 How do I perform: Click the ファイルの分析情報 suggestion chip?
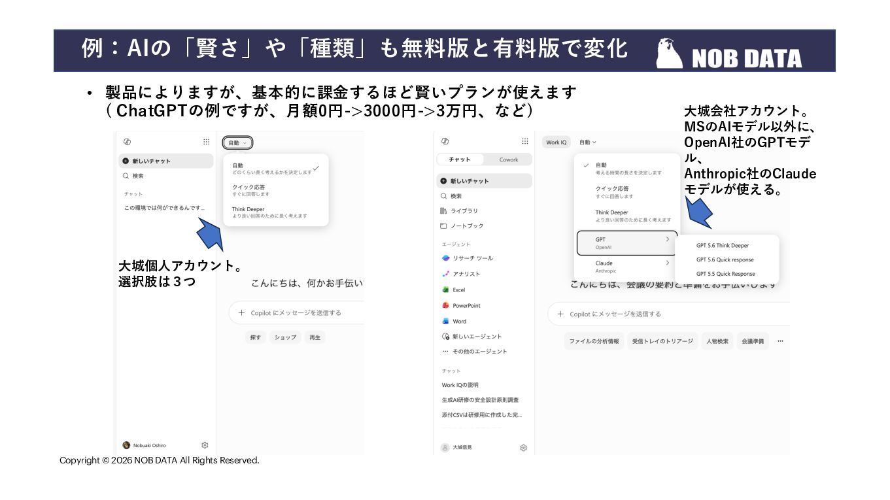click(594, 341)
